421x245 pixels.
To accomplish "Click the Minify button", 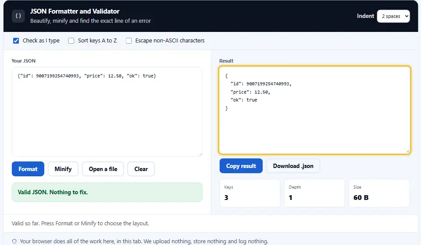I will (63, 169).
